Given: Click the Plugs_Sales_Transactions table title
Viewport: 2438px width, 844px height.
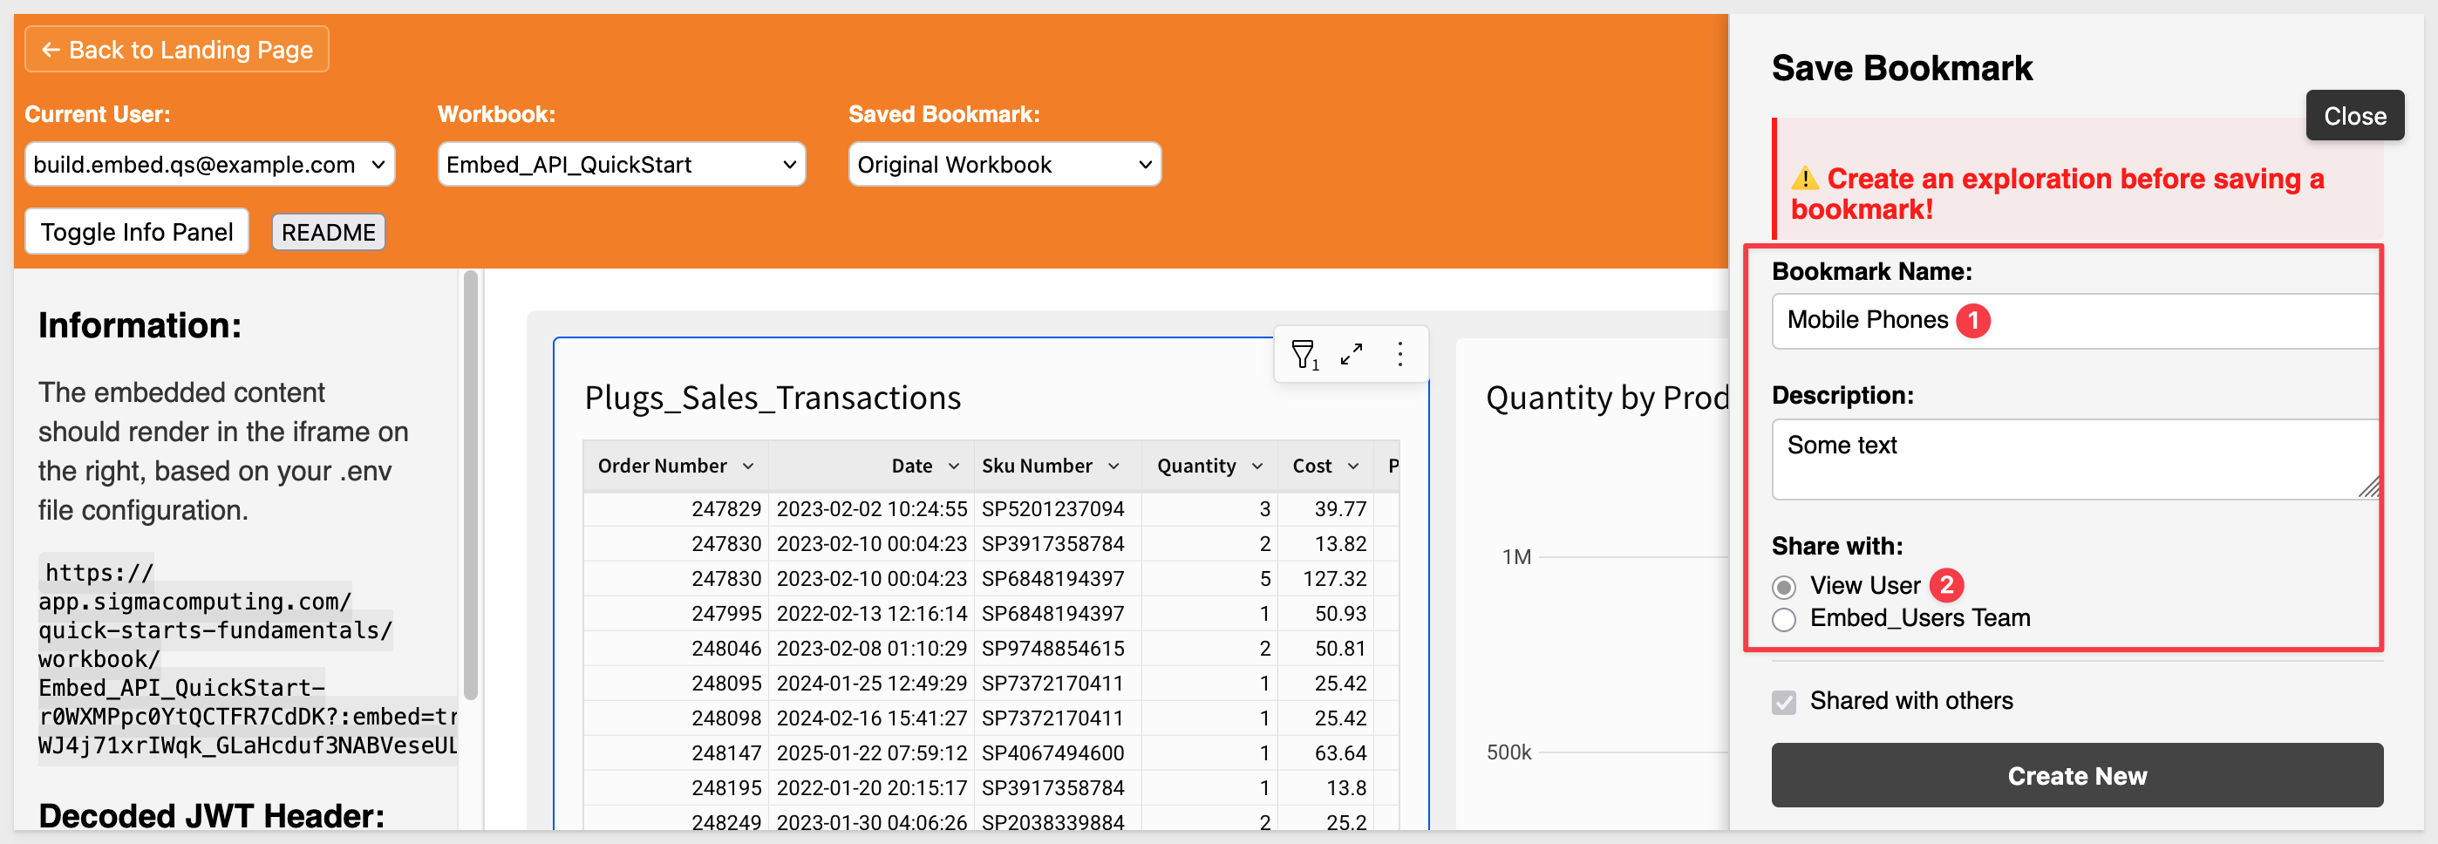Looking at the screenshot, I should pos(773,398).
